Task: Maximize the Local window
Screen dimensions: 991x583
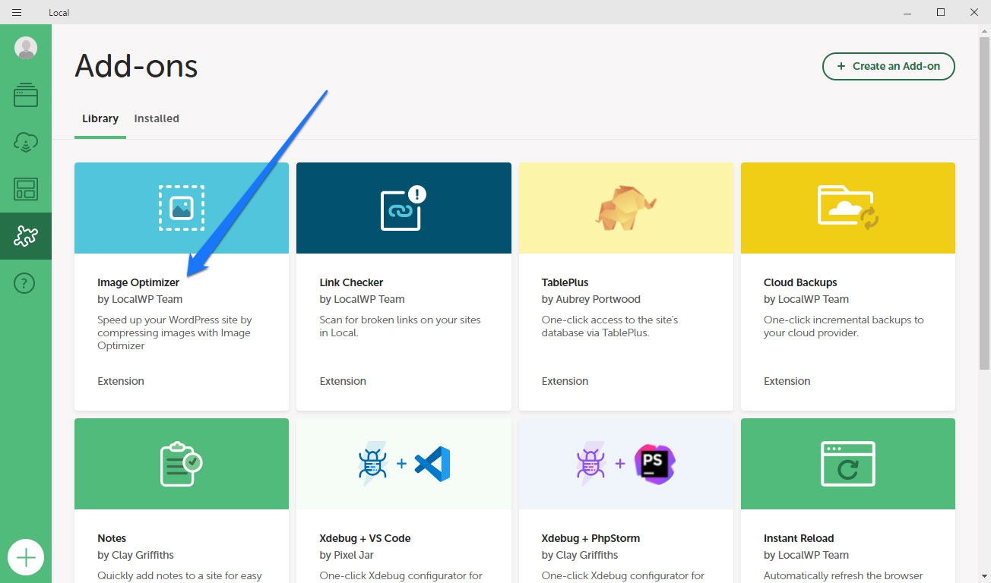Action: click(x=941, y=12)
